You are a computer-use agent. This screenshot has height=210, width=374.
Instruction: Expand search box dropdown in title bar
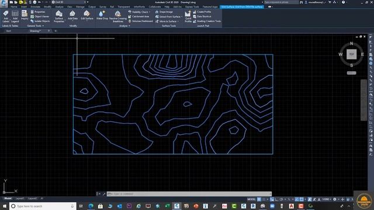click(x=262, y=2)
